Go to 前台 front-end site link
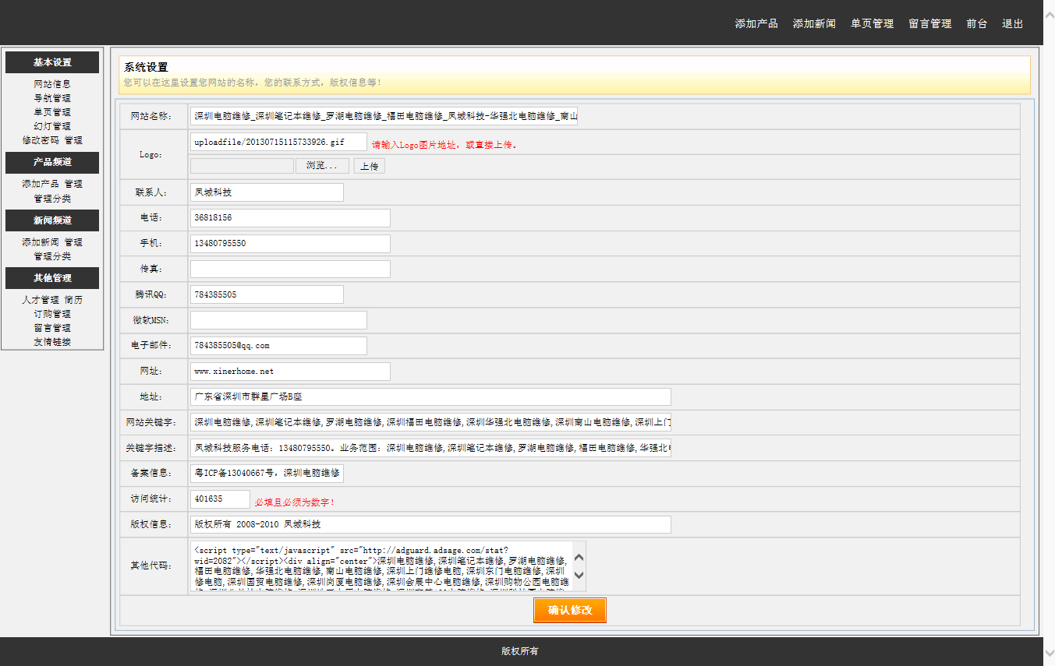Screen dimensions: 1055x666 [x=976, y=24]
